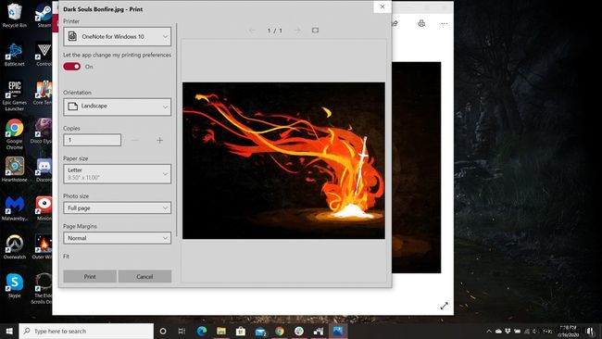The height and width of the screenshot is (339, 602).
Task: Open the Outer Wilds desktop shortcut
Action: pyautogui.click(x=43, y=246)
